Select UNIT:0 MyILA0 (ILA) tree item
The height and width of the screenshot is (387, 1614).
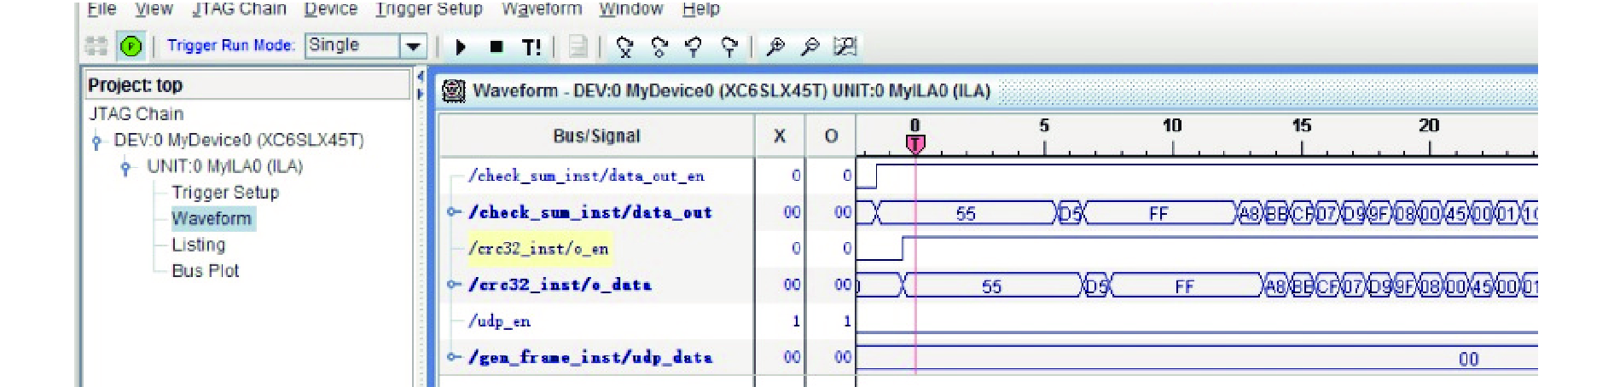point(224,166)
